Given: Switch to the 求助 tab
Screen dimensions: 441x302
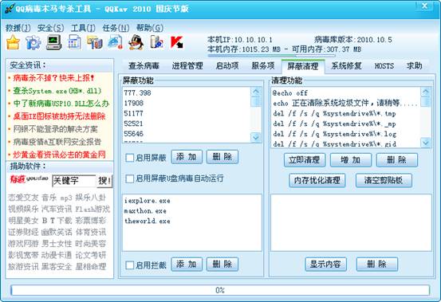Looking at the screenshot, I should (x=414, y=66).
